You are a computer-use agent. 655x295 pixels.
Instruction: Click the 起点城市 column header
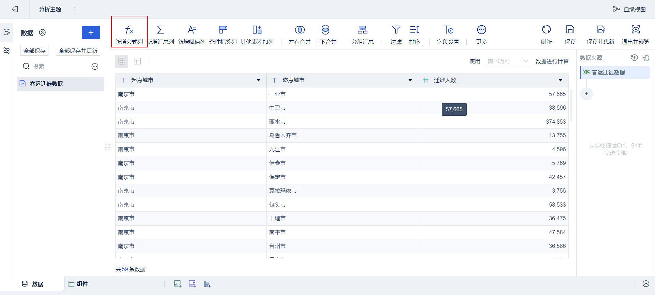[191, 80]
